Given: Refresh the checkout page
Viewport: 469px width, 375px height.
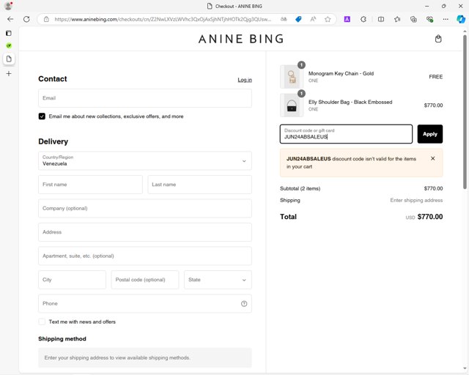Looking at the screenshot, I should (26, 19).
